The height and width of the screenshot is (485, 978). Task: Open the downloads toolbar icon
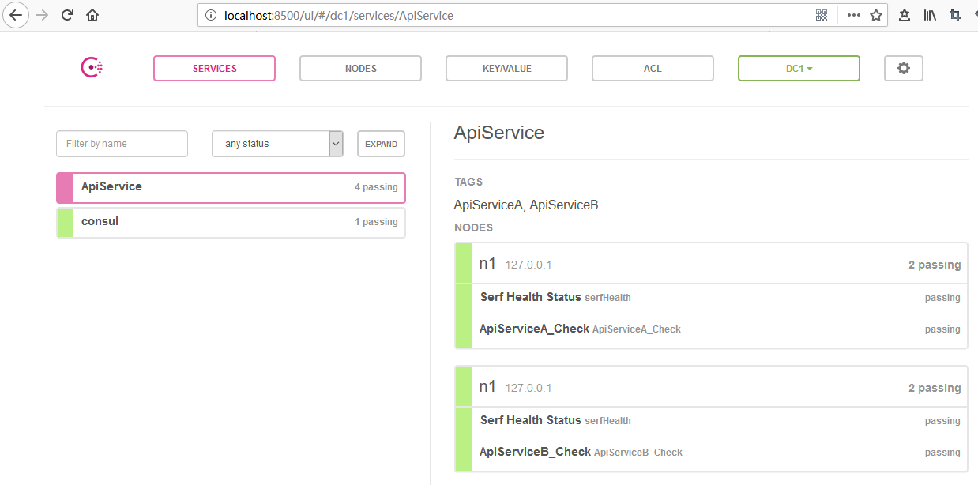pos(905,15)
